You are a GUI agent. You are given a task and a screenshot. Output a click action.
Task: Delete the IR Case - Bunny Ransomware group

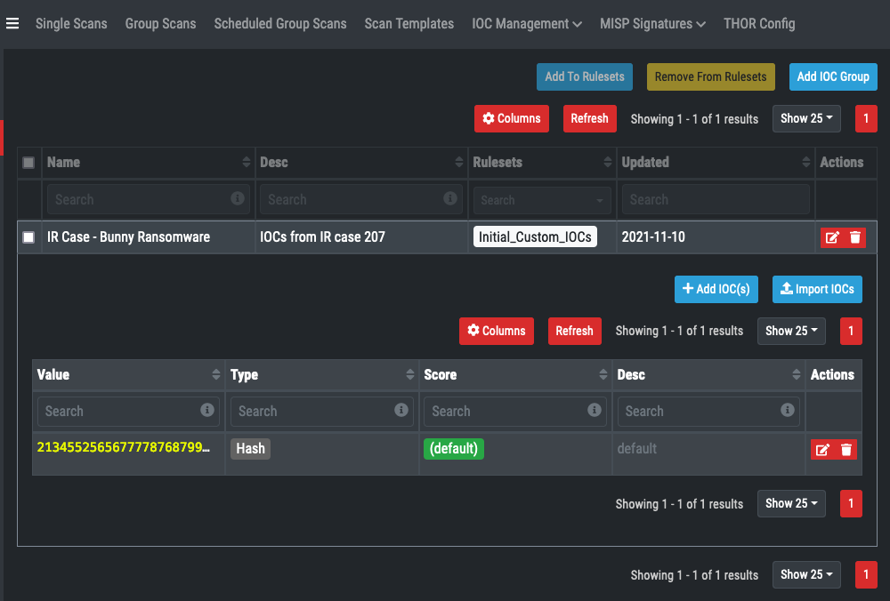(x=854, y=237)
